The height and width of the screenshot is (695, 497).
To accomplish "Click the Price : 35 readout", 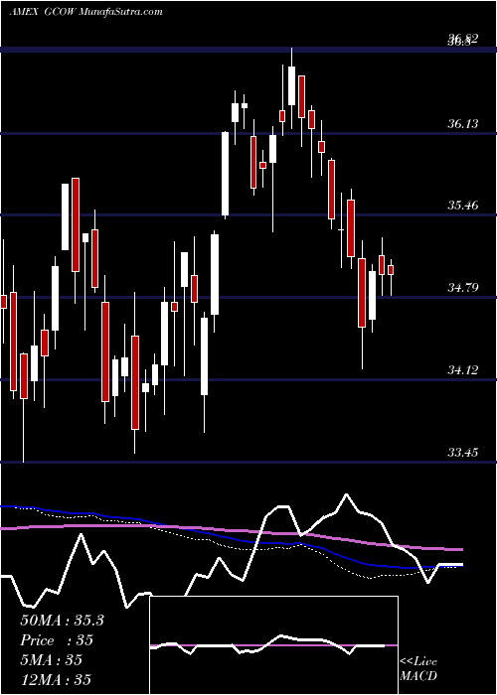I will coord(57,640).
